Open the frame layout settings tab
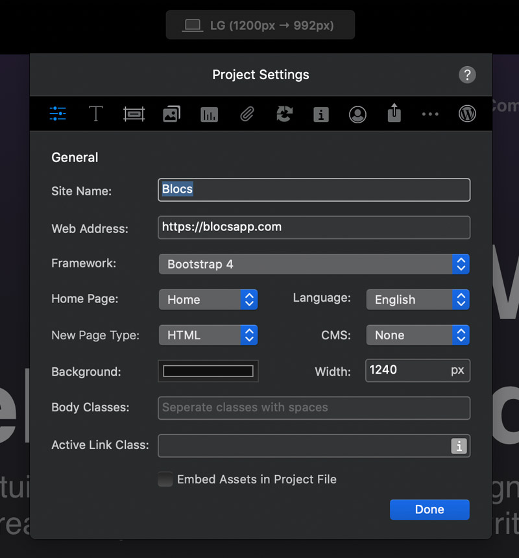519x558 pixels. pyautogui.click(x=134, y=114)
